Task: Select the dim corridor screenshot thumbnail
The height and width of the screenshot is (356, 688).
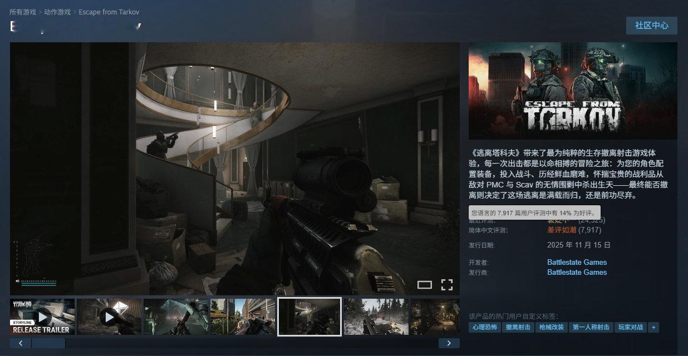Action: click(x=435, y=317)
